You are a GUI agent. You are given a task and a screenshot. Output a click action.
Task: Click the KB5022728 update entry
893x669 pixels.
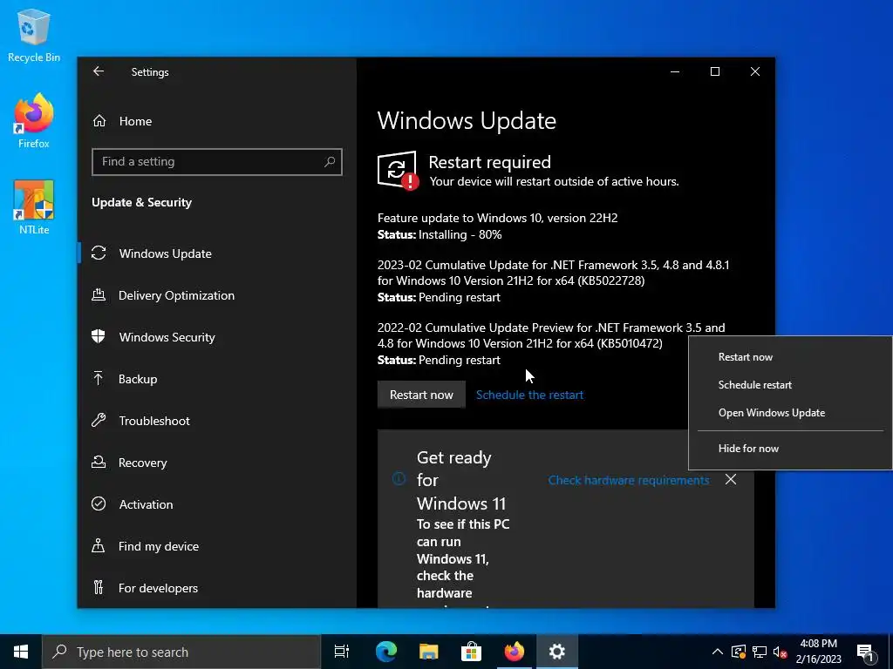(x=553, y=281)
